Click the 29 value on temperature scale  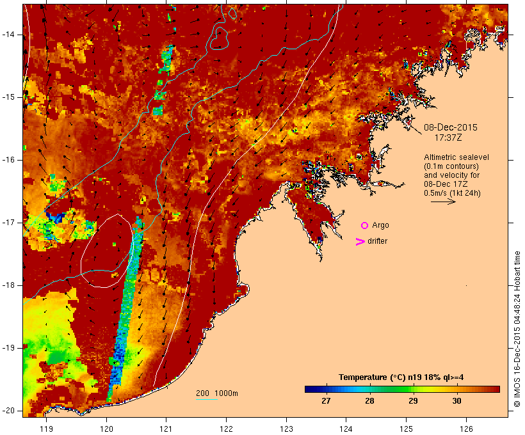tap(413, 401)
